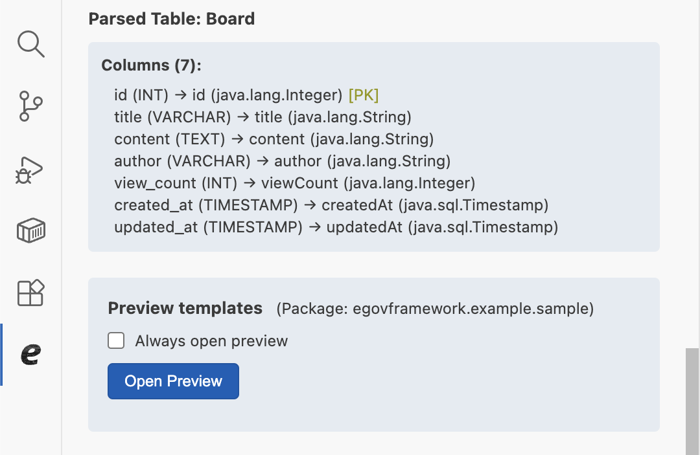This screenshot has height=455, width=700.
Task: Click the content TEXT column row
Action: point(274,139)
